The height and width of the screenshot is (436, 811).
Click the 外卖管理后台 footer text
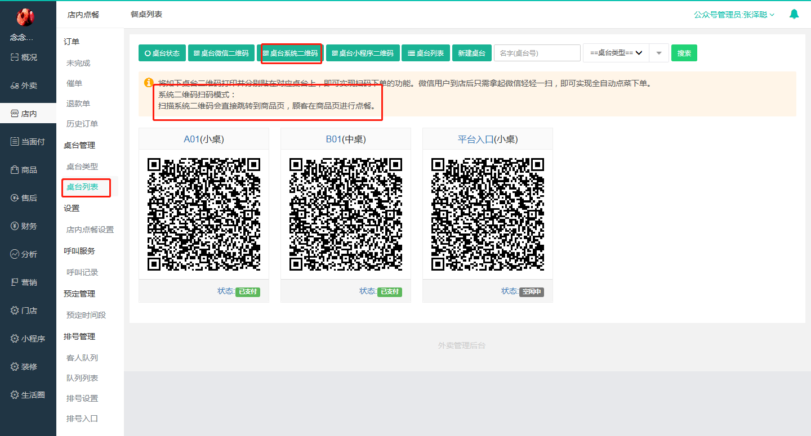[x=462, y=345]
